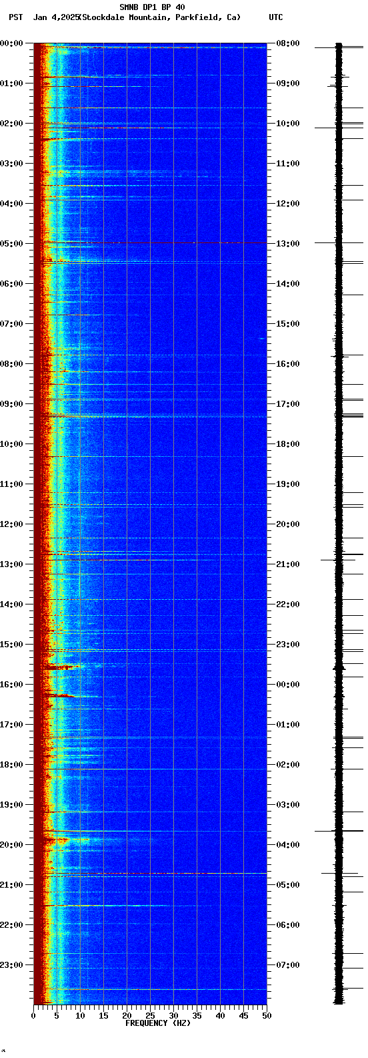Viewport: 368px width, 1058px height.
Task: Click the UTC "07:00" time label
Action: (288, 965)
